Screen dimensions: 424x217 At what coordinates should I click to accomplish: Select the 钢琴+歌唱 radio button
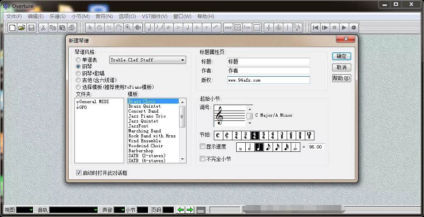(78, 73)
